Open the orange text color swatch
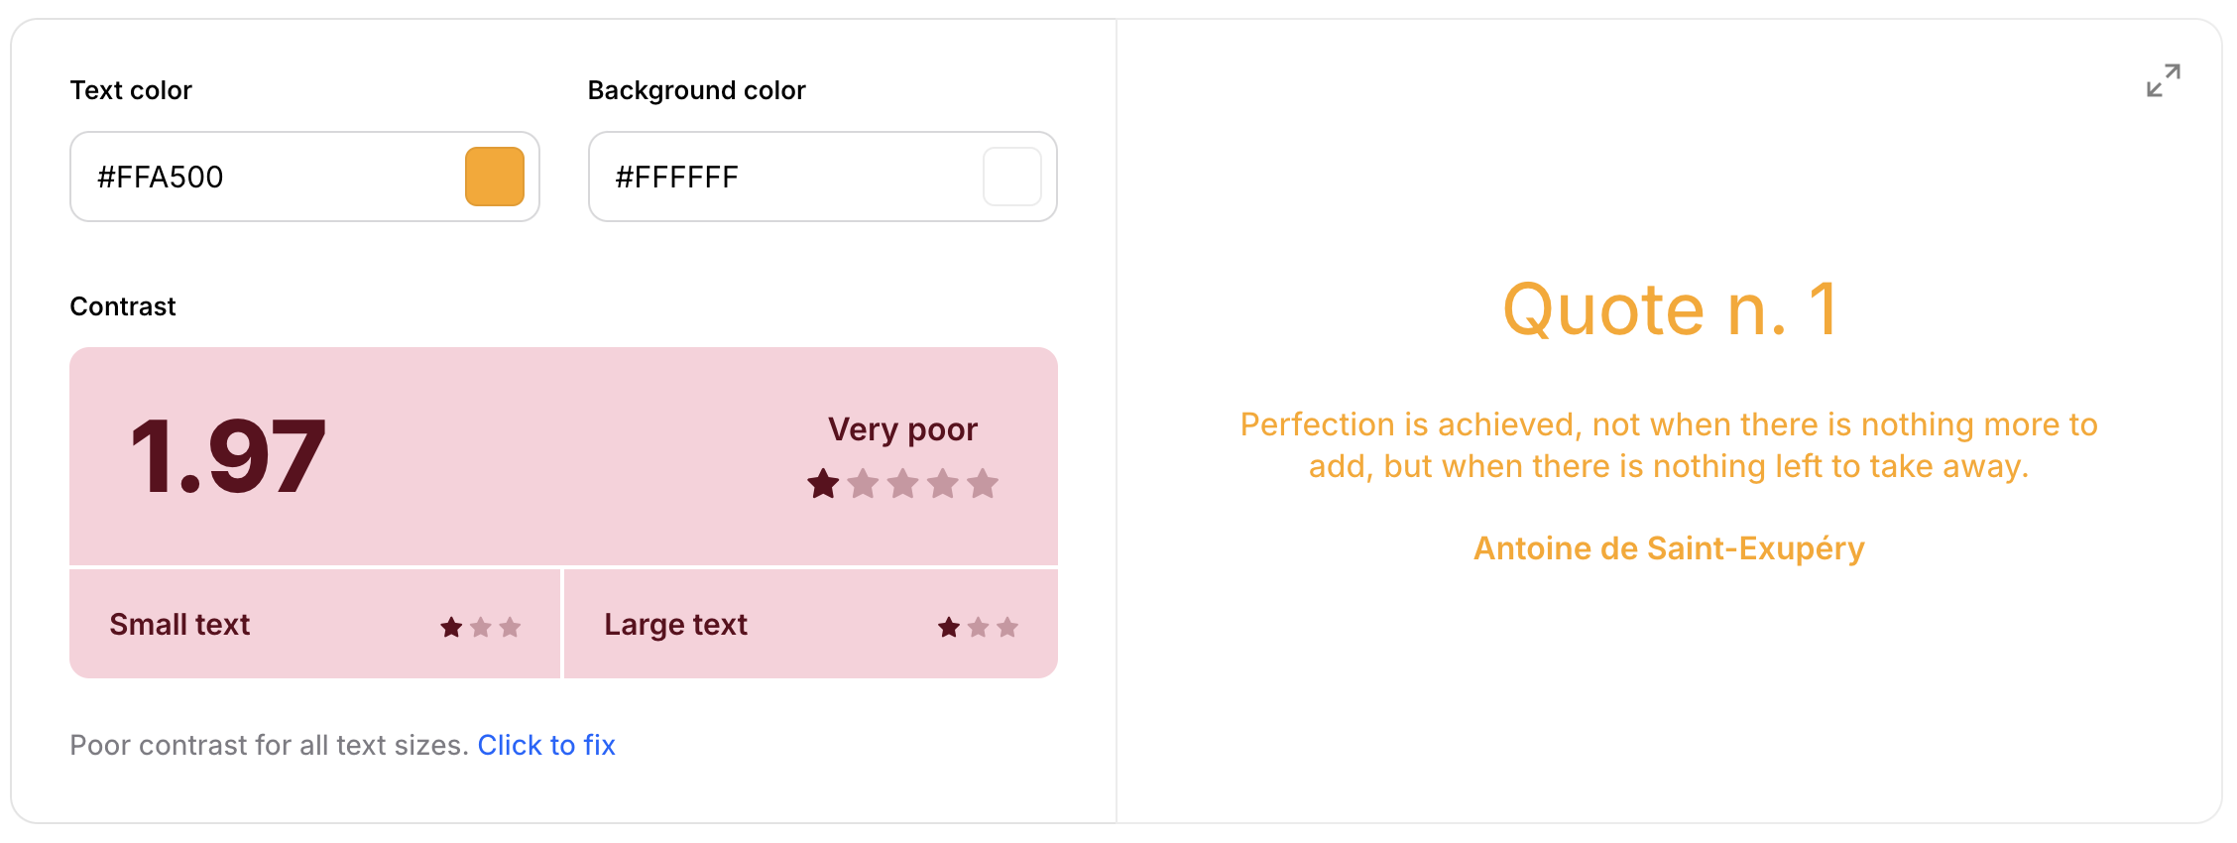Viewport: 2237px width, 843px height. 495,177
